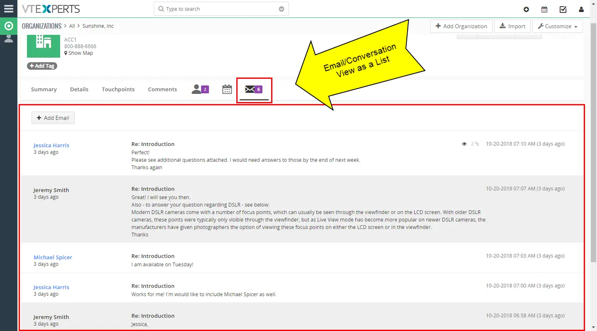Click the person icon in the left sidebar
Viewport: 597px width, 331px height.
(9, 39)
